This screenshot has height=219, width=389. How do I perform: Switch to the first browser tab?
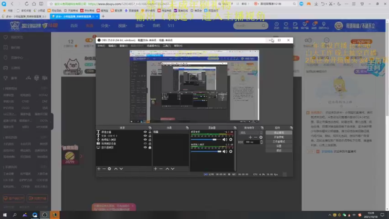click(x=25, y=17)
